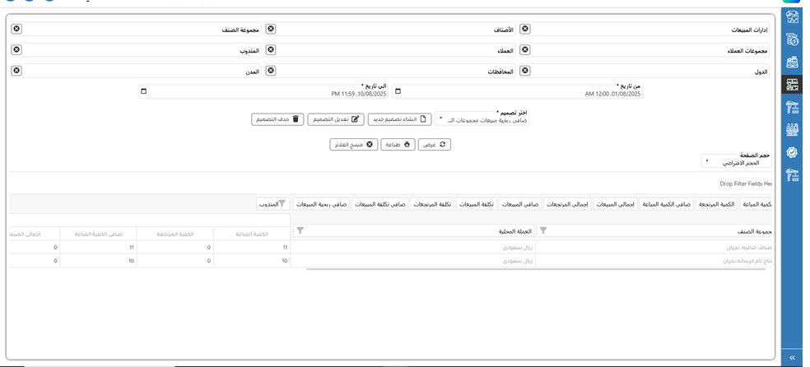Clear the إدارات المبيعات filter field

[x=525, y=30]
